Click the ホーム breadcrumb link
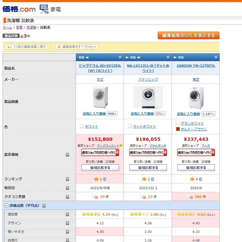The image size is (242, 242). coord(7,28)
